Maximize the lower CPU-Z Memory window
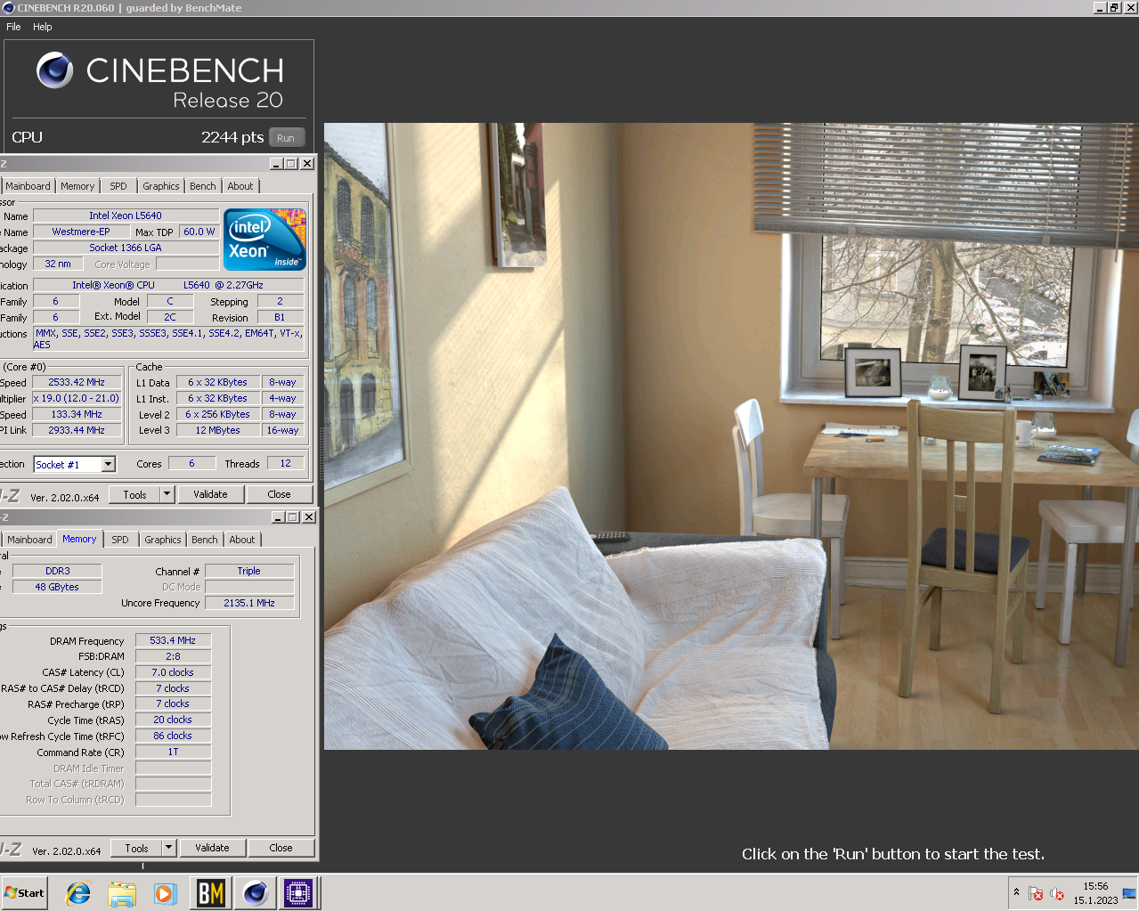The width and height of the screenshot is (1139, 911). 293,517
